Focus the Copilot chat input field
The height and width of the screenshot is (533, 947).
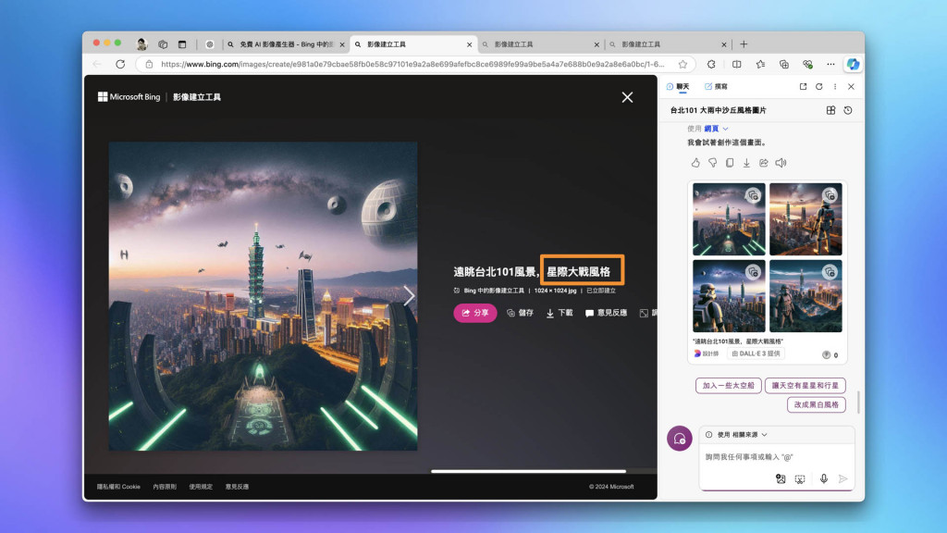(776, 457)
